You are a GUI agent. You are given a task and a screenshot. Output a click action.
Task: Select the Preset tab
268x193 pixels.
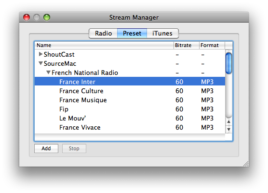pyautogui.click(x=132, y=33)
